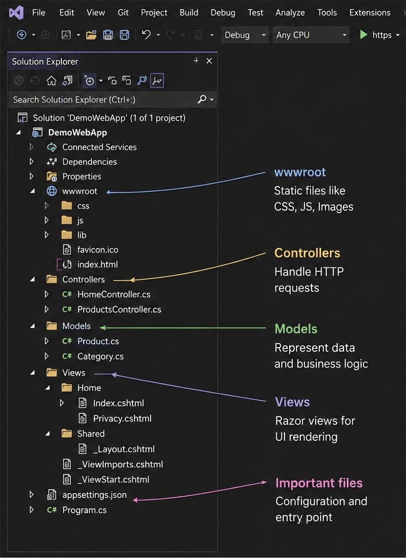Expand the css folder
The width and height of the screenshot is (406, 559).
click(47, 205)
